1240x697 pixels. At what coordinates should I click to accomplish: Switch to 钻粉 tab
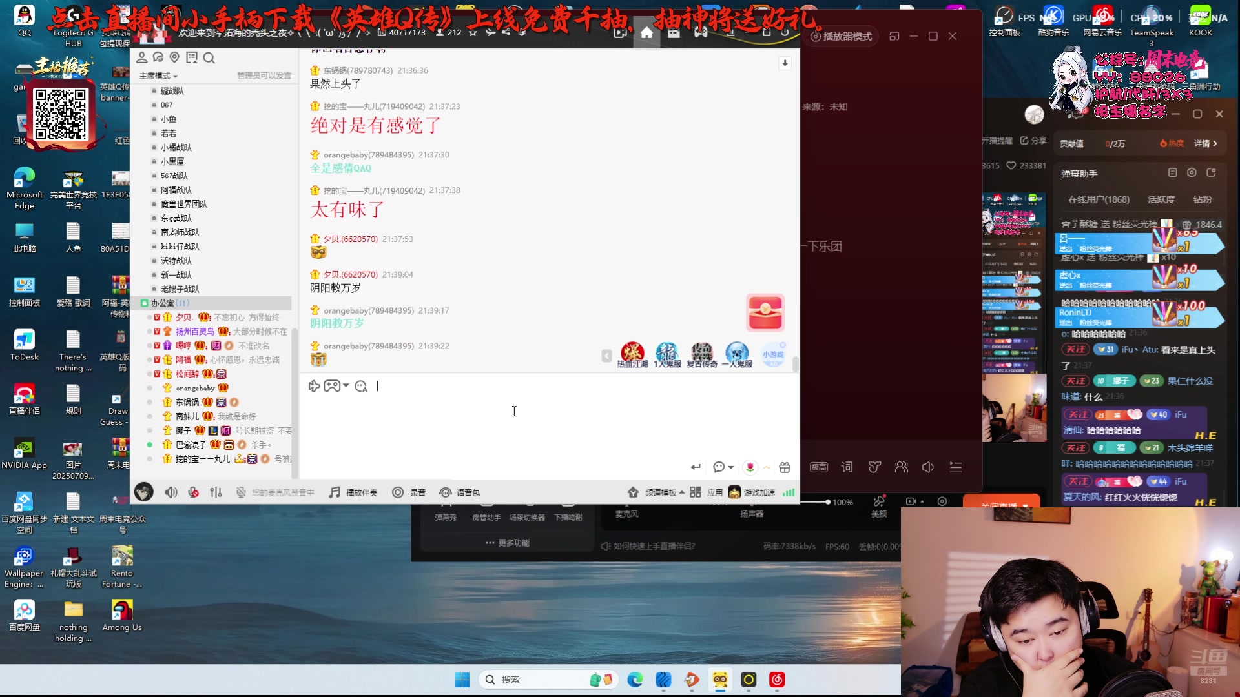click(1202, 199)
